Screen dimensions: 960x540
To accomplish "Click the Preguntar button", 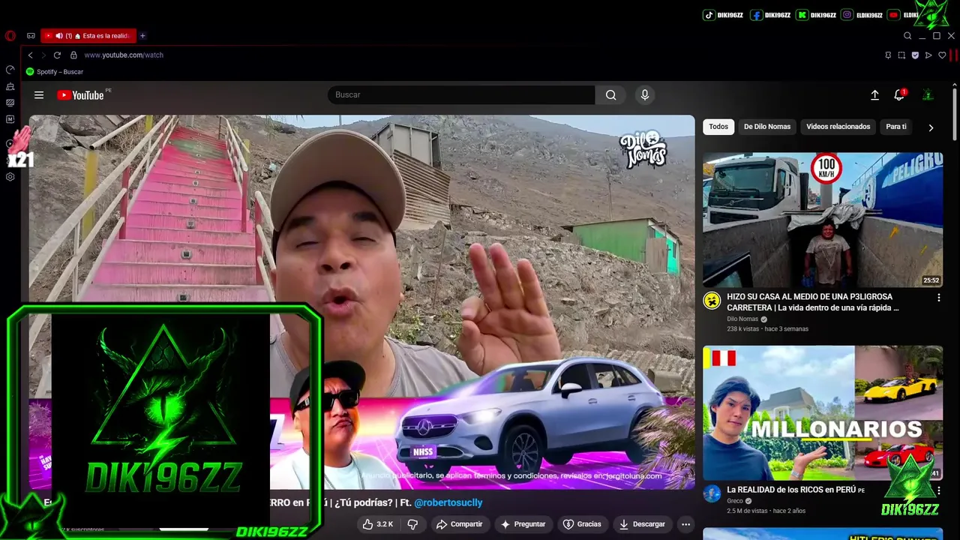I will (523, 524).
